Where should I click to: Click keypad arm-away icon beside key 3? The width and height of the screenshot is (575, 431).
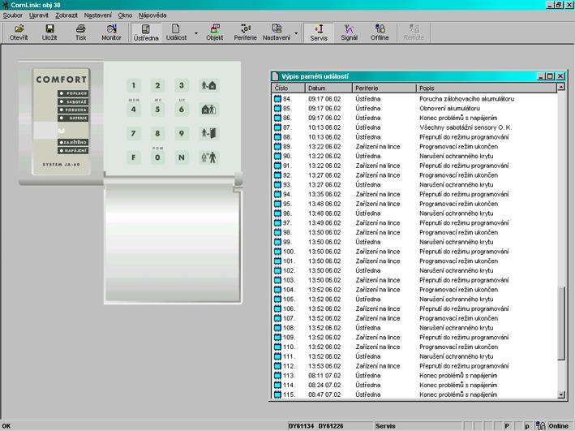click(208, 85)
